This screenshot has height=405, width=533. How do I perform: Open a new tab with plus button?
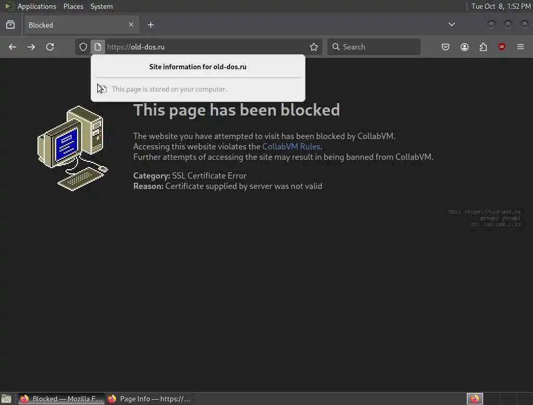click(150, 25)
